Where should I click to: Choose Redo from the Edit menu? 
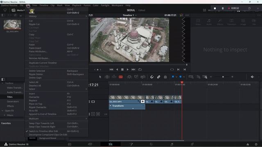[57, 13]
